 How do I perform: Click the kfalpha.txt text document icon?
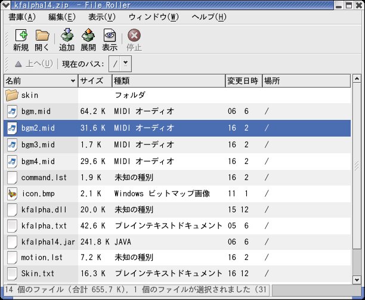12,226
